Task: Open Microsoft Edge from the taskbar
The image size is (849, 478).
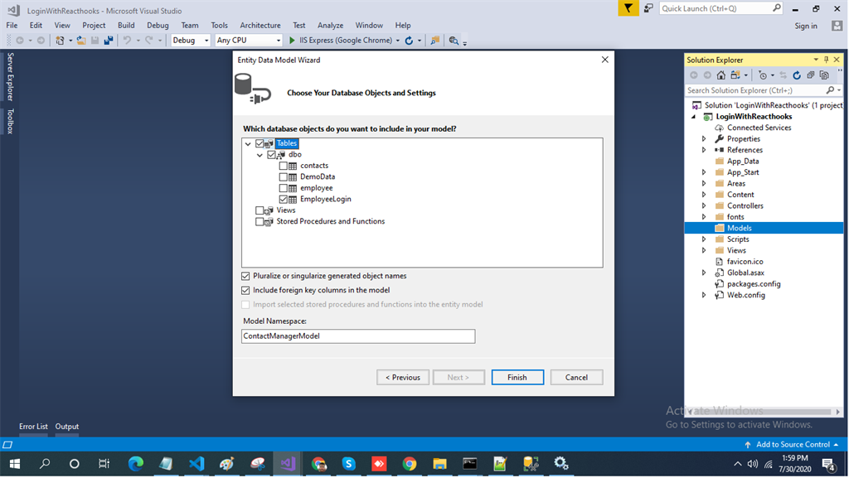Action: coord(136,463)
